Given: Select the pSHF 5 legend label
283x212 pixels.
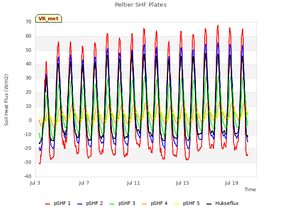Looking at the screenshot, I should (191, 203).
